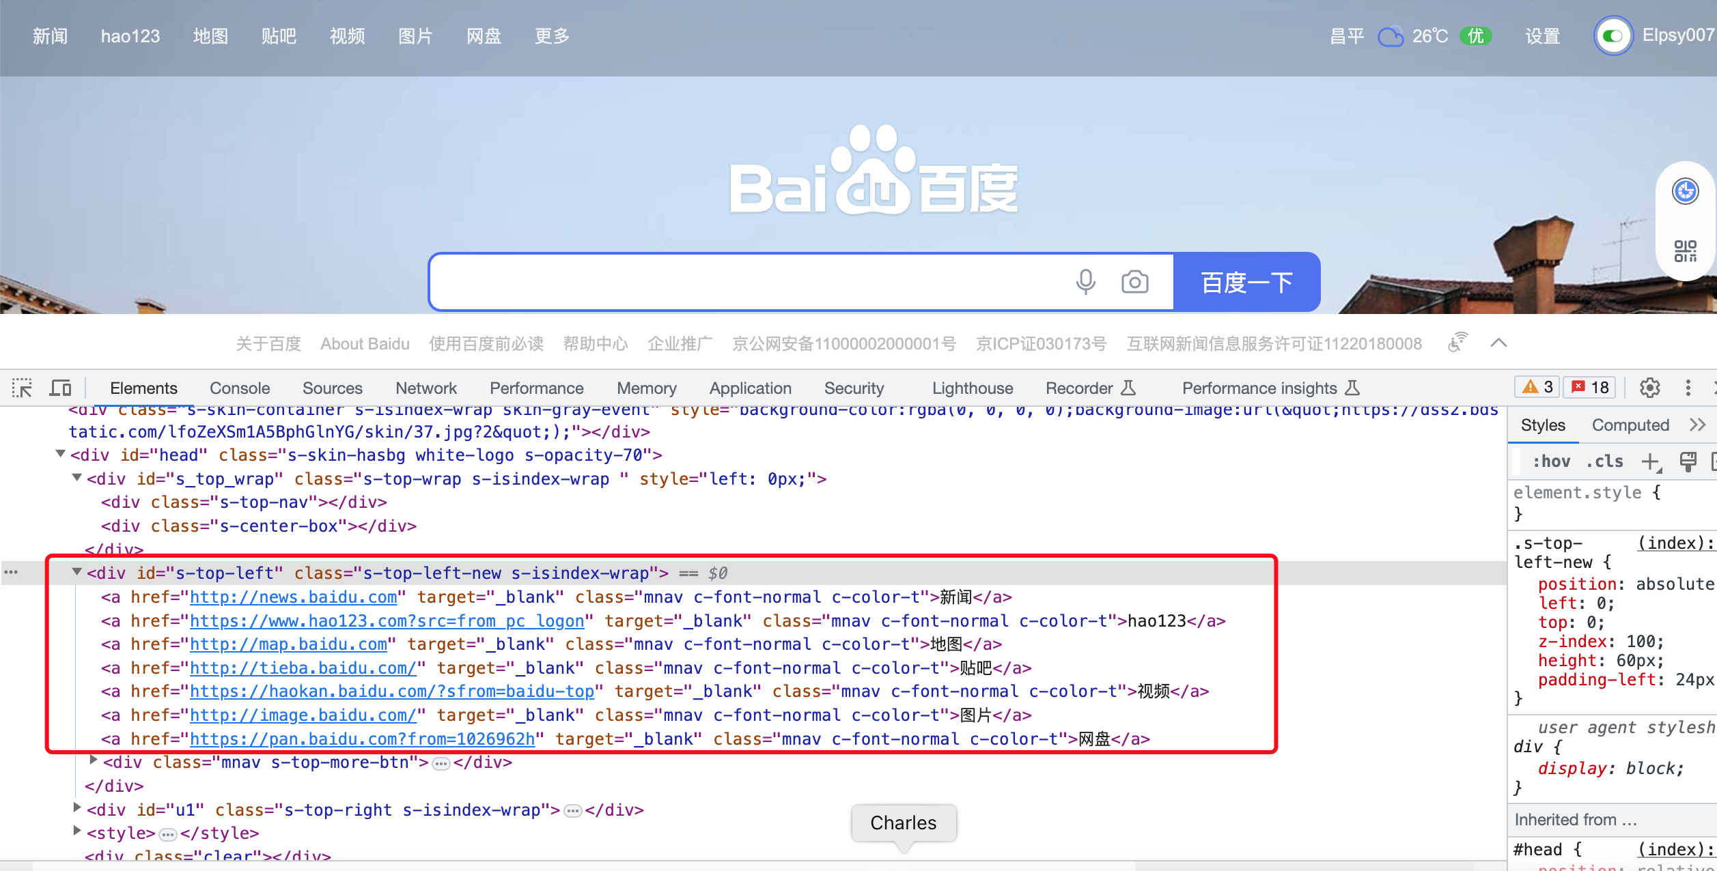The image size is (1717, 871).
Task: Open the hao123 link in top nav
Action: pos(130,35)
